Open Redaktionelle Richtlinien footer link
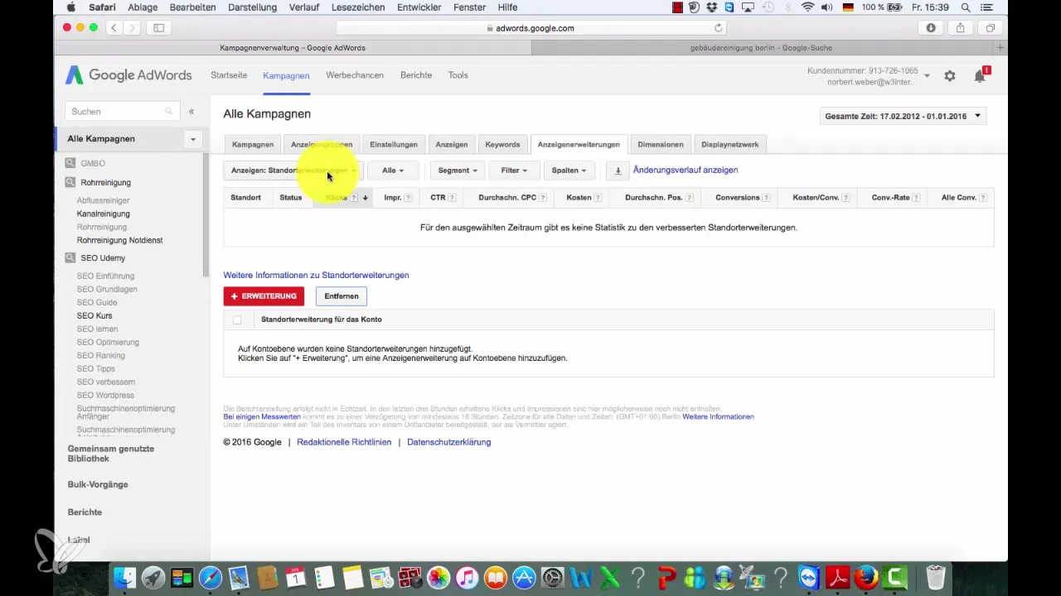This screenshot has height=596, width=1061. click(x=344, y=443)
